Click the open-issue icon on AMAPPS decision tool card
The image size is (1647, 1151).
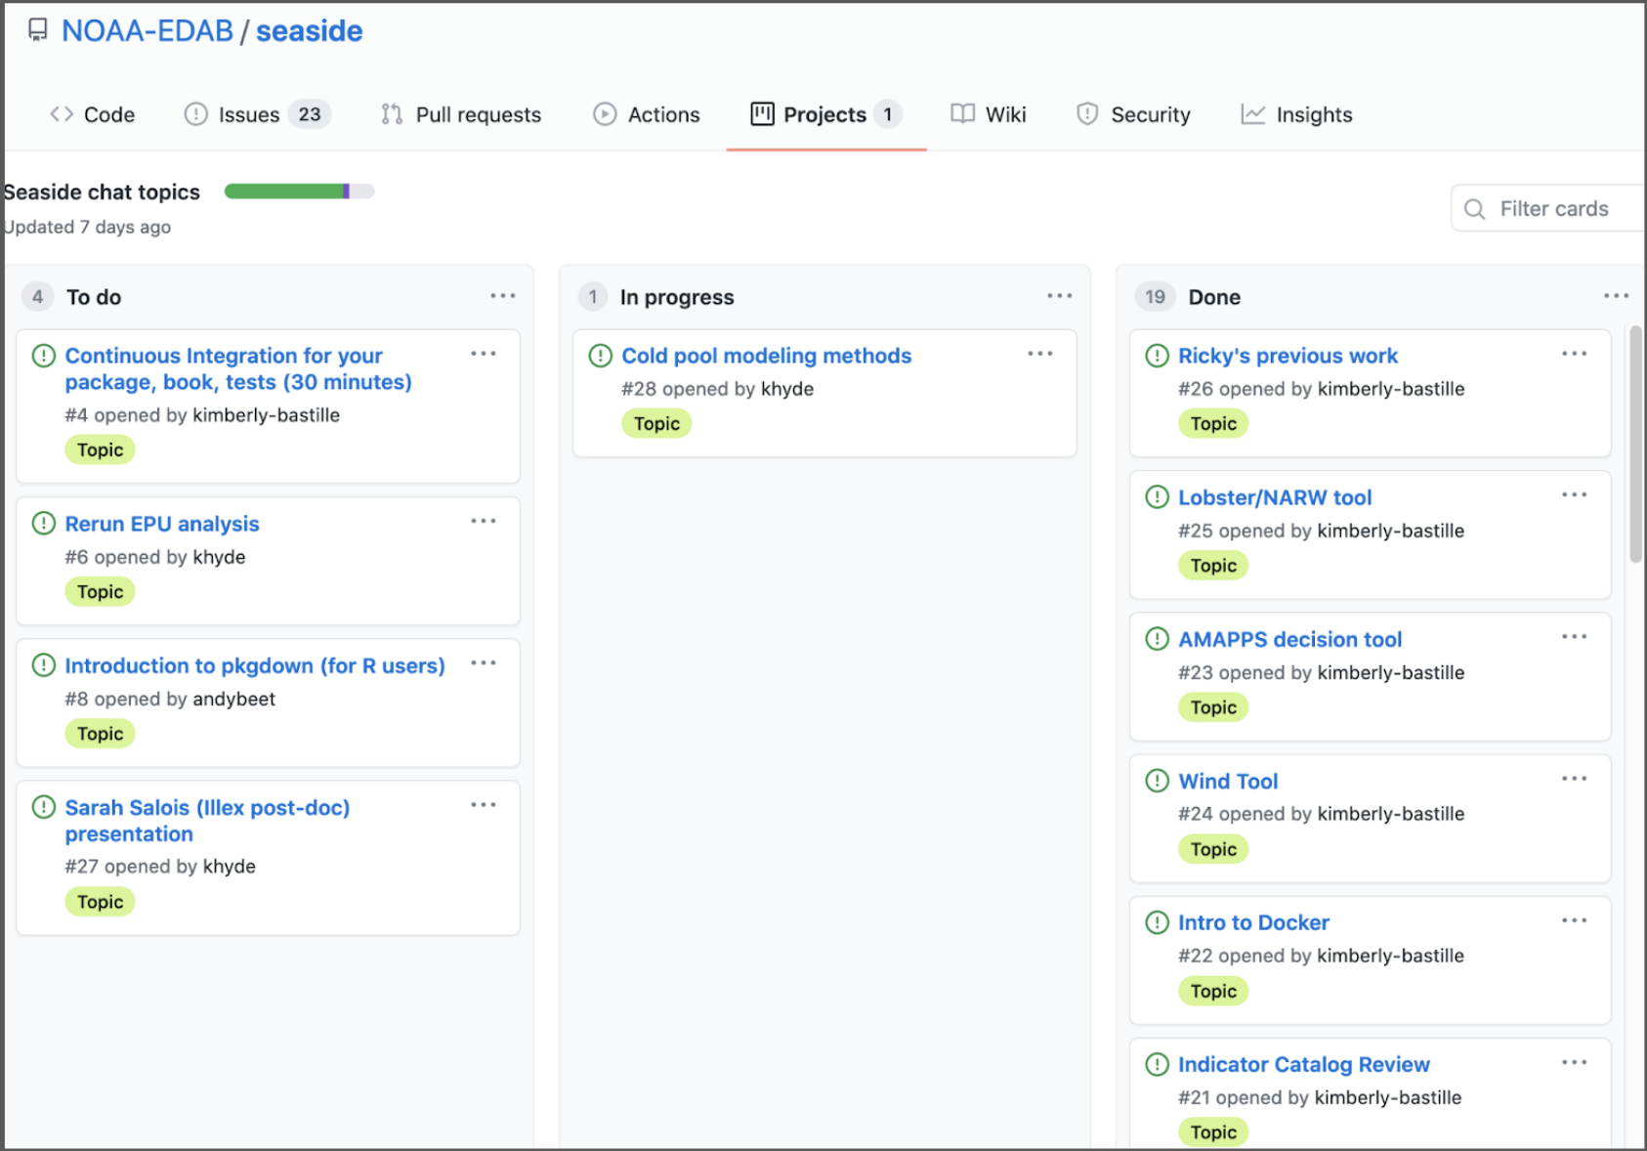pyautogui.click(x=1157, y=638)
